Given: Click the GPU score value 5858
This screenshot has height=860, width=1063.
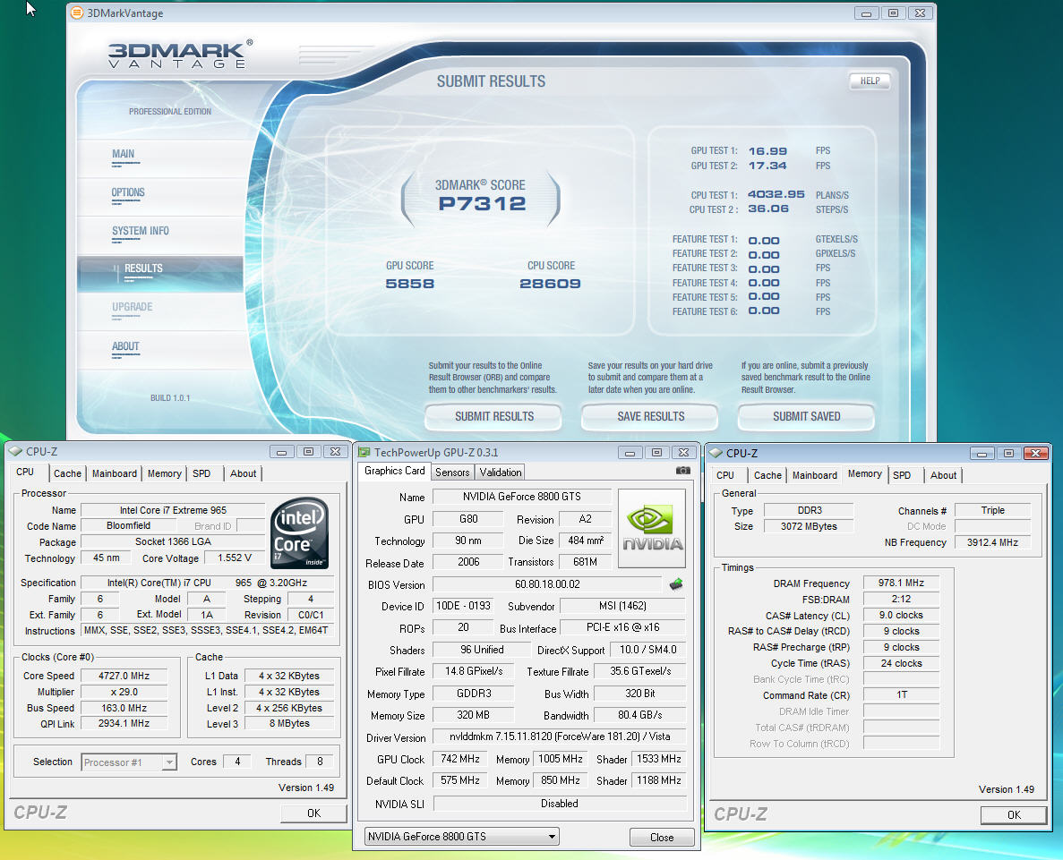Looking at the screenshot, I should coord(409,284).
